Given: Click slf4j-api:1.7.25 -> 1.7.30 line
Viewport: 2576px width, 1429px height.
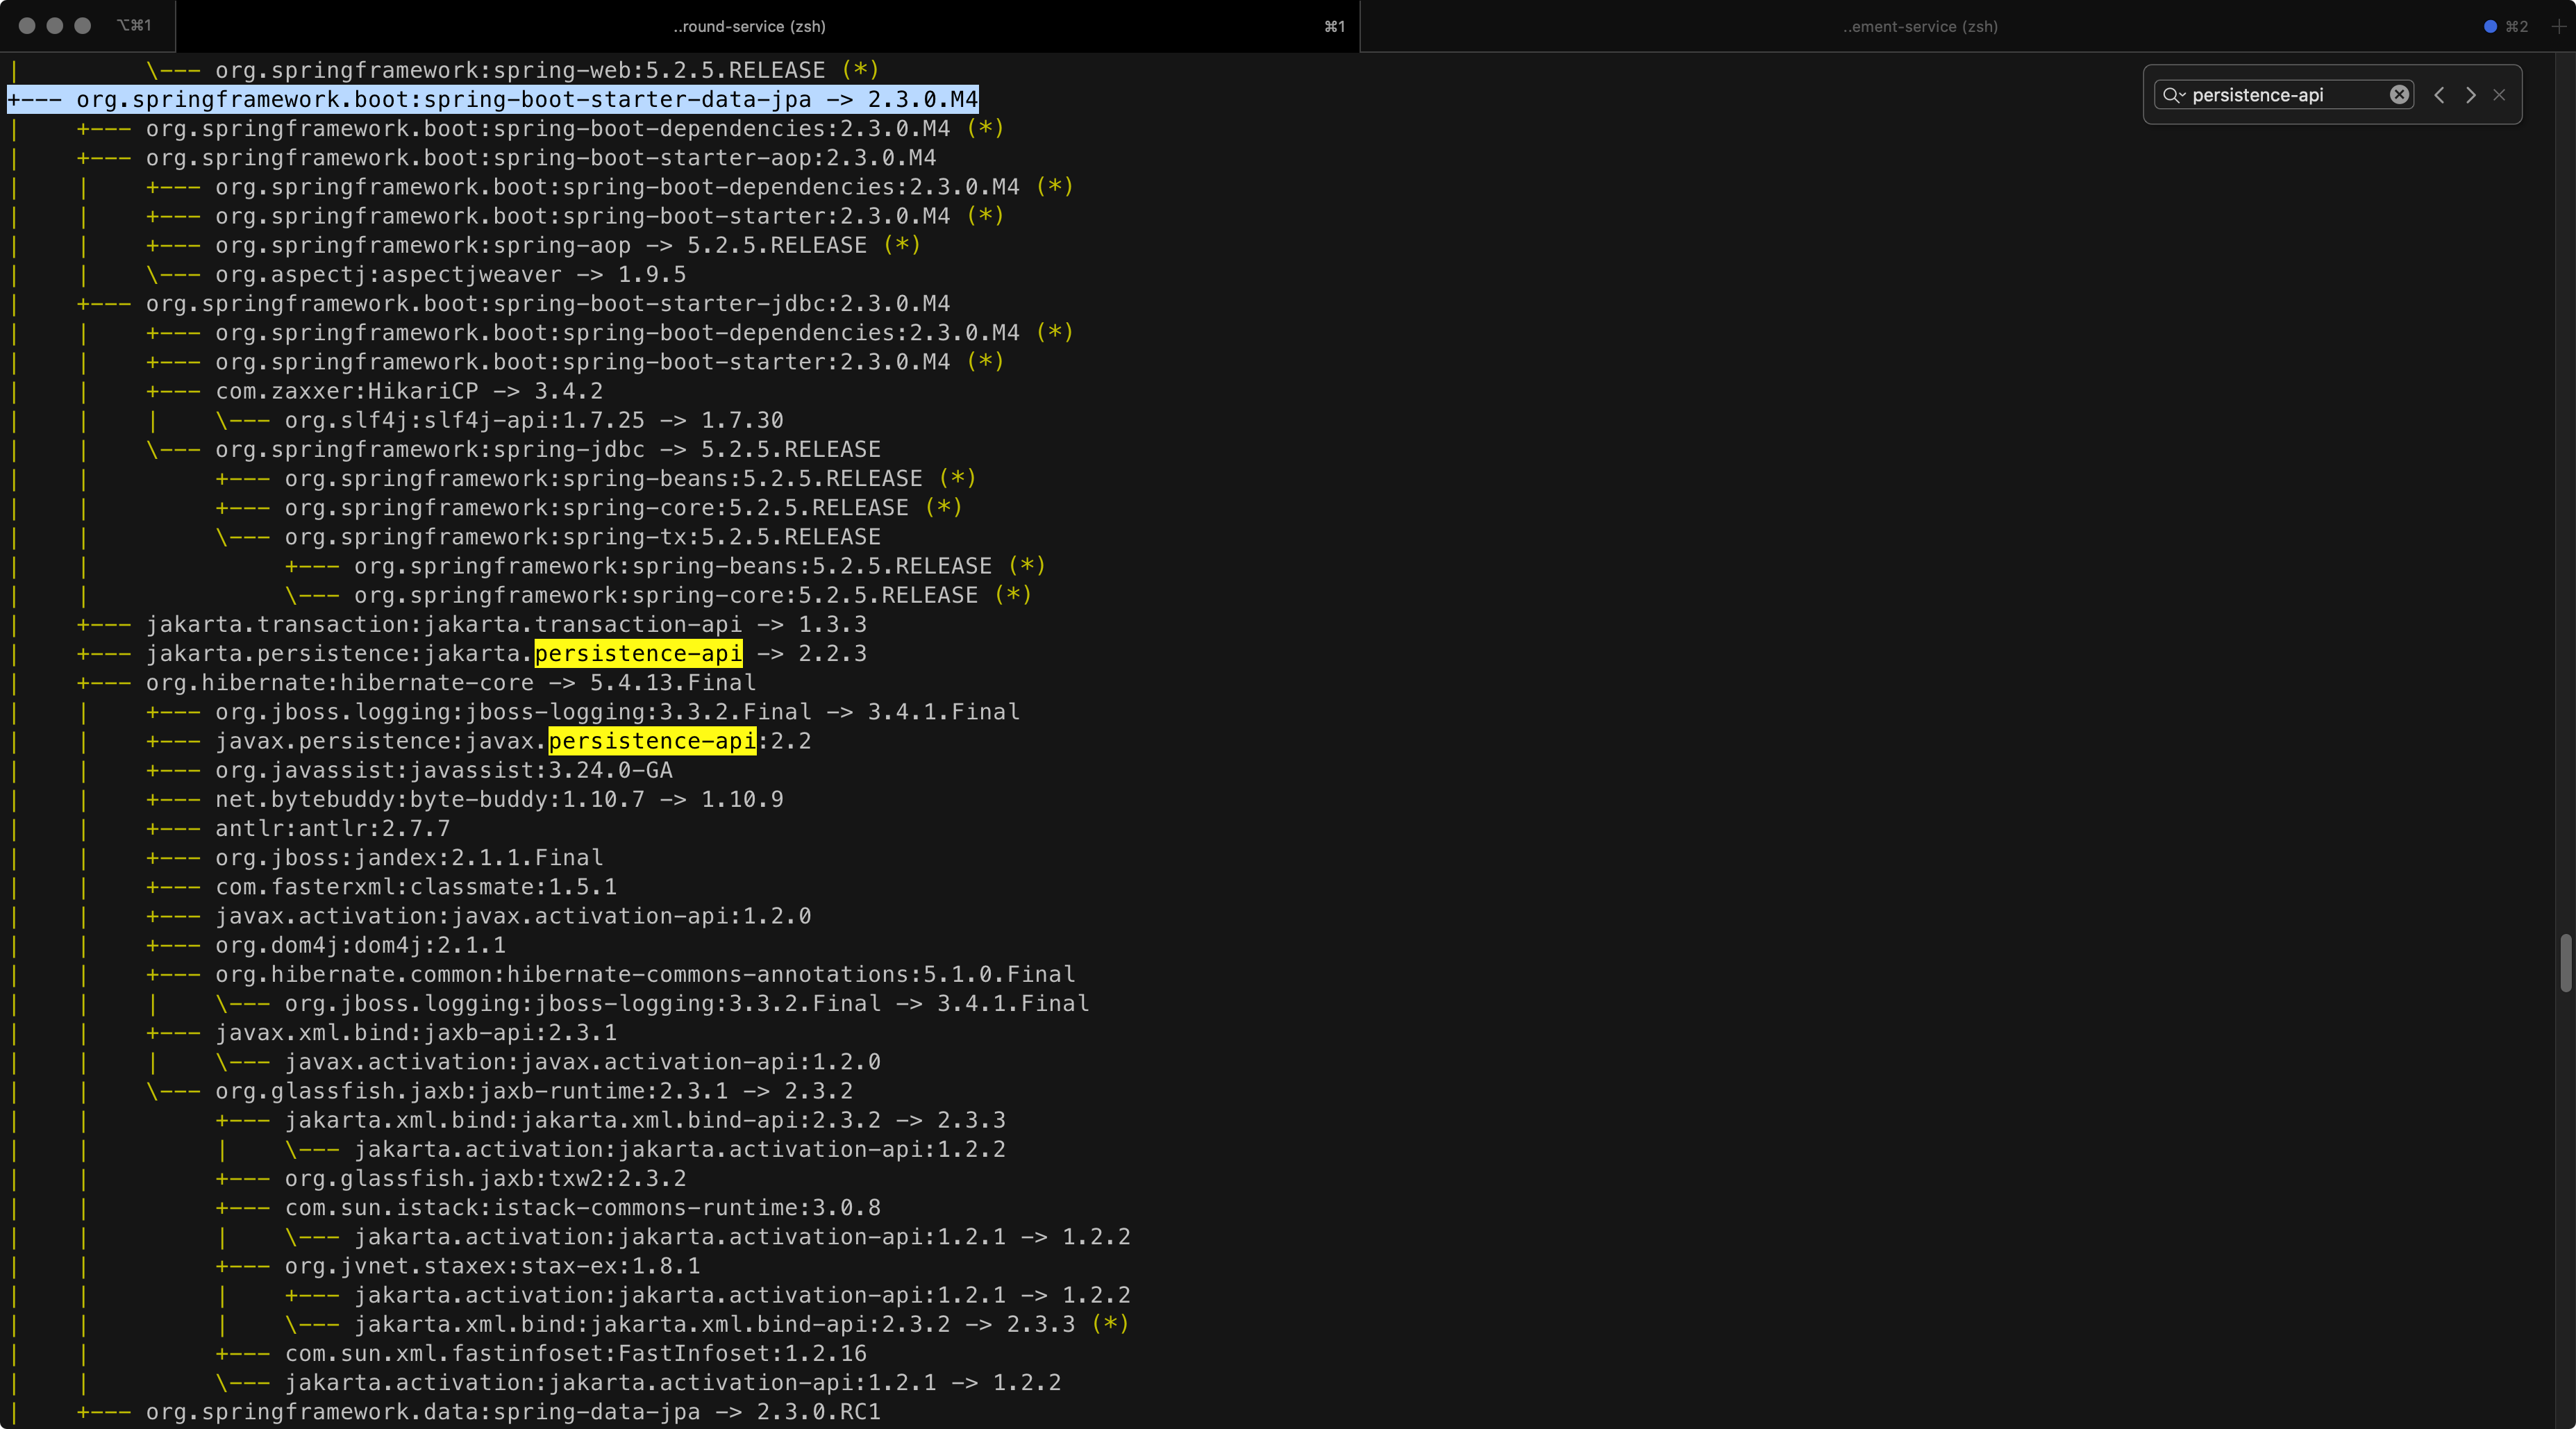Looking at the screenshot, I should (x=534, y=420).
